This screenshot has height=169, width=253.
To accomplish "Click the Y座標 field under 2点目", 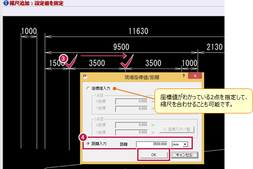I will pyautogui.click(x=131, y=133).
